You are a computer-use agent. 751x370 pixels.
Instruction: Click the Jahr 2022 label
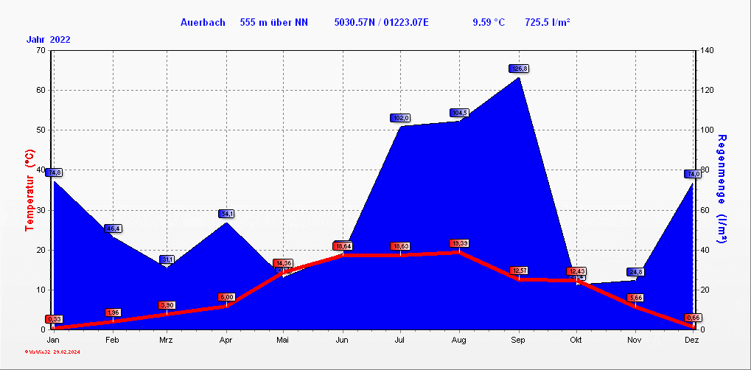49,39
